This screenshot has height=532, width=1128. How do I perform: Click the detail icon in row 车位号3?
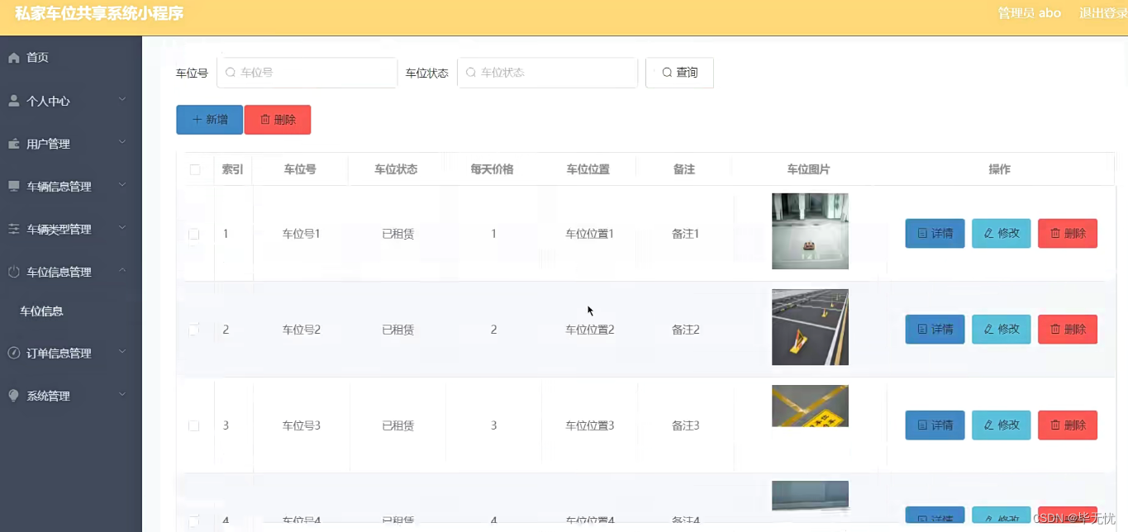922,425
